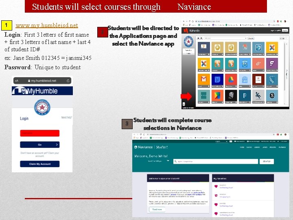The width and height of the screenshot is (293, 220).
Task: Open the black tile with printer image
Action: coord(231,96)
